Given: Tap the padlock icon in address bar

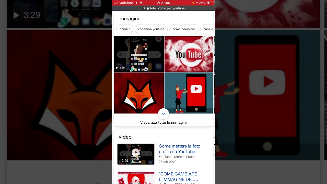Looking at the screenshot, I should coord(148,8).
